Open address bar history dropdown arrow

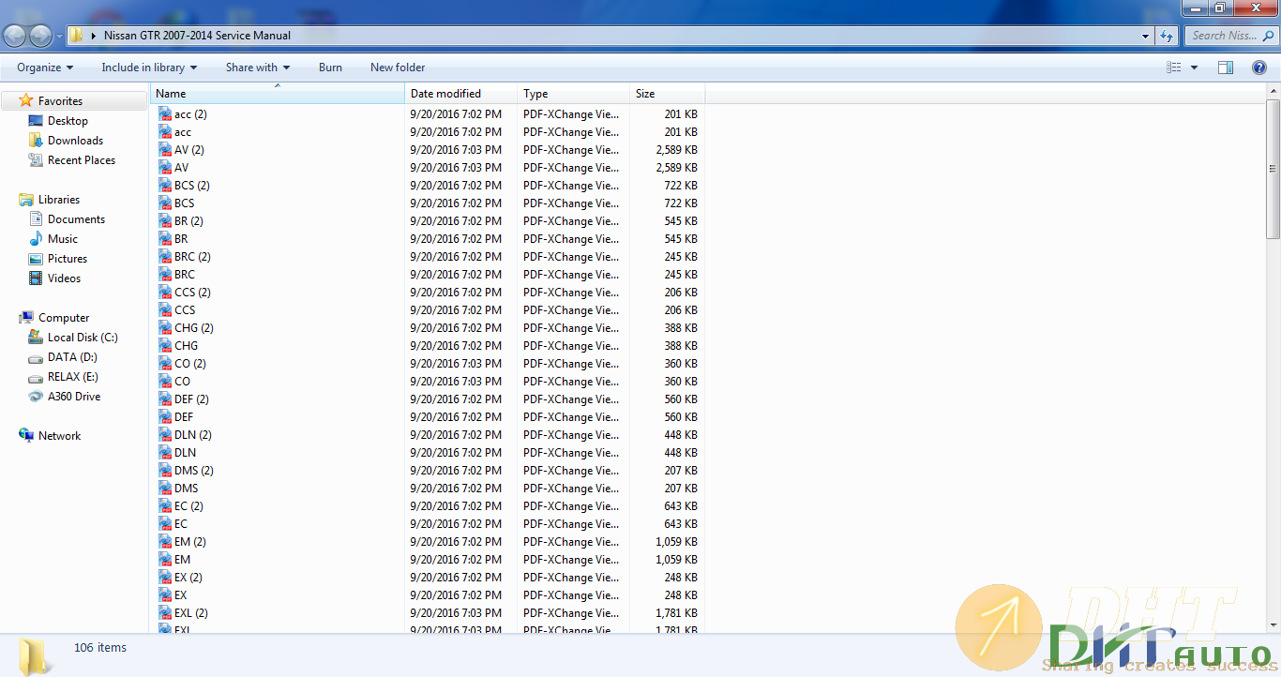coord(1146,36)
